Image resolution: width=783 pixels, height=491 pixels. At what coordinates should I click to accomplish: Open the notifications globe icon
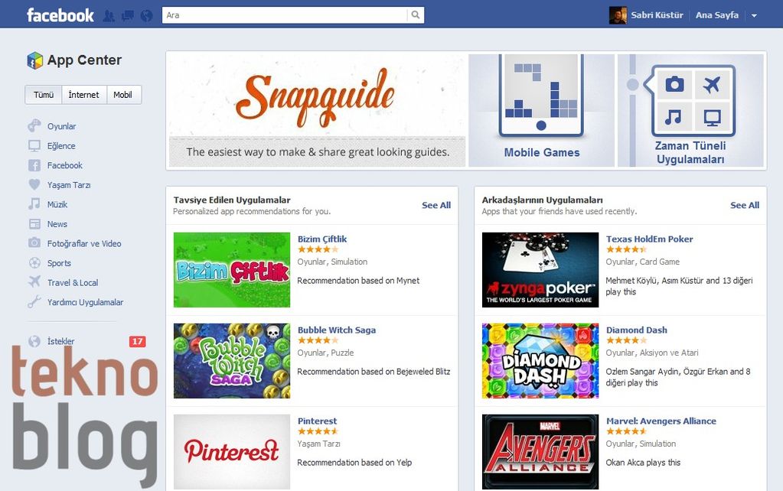pyautogui.click(x=146, y=16)
